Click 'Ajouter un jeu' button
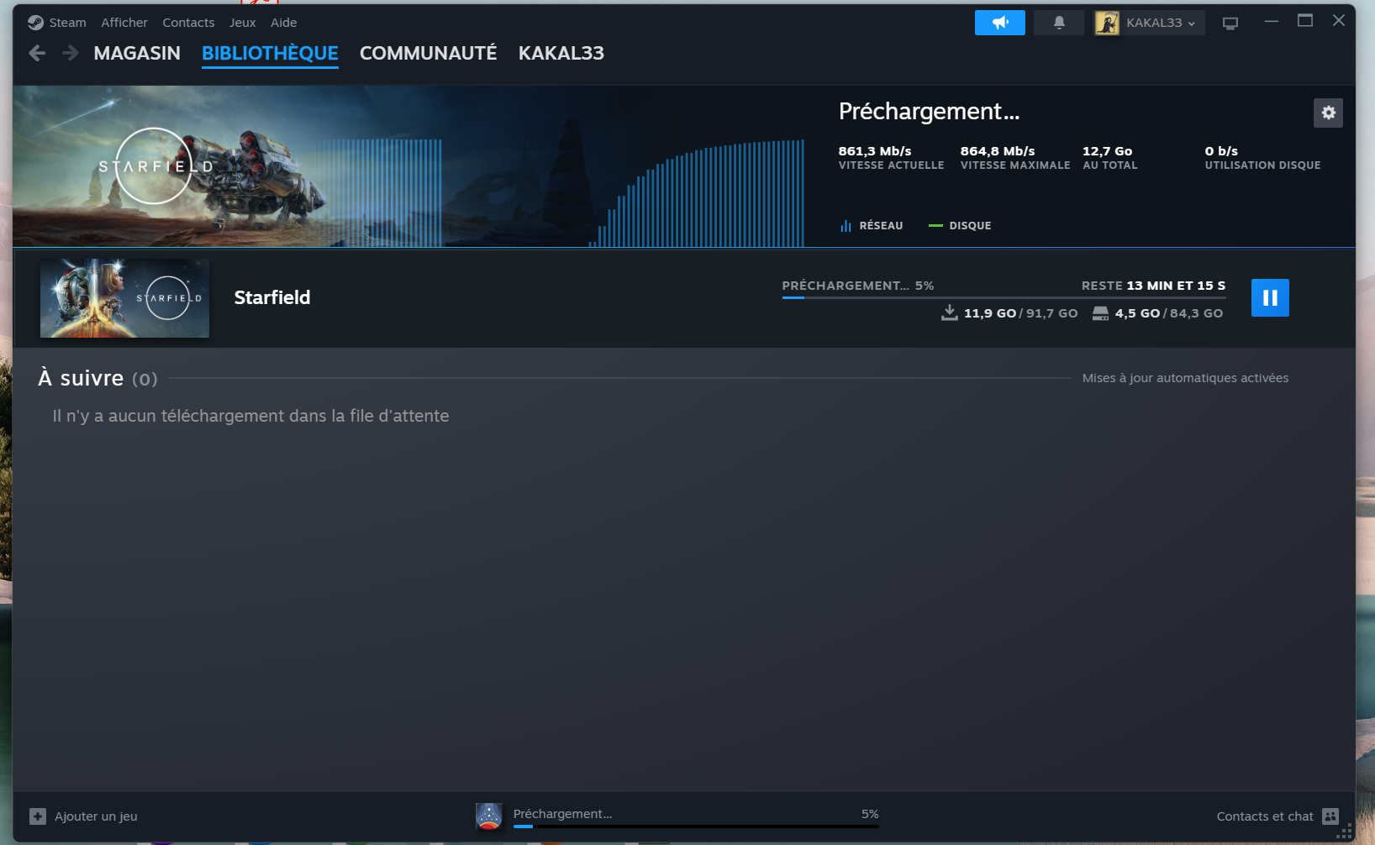1375x845 pixels. click(83, 816)
